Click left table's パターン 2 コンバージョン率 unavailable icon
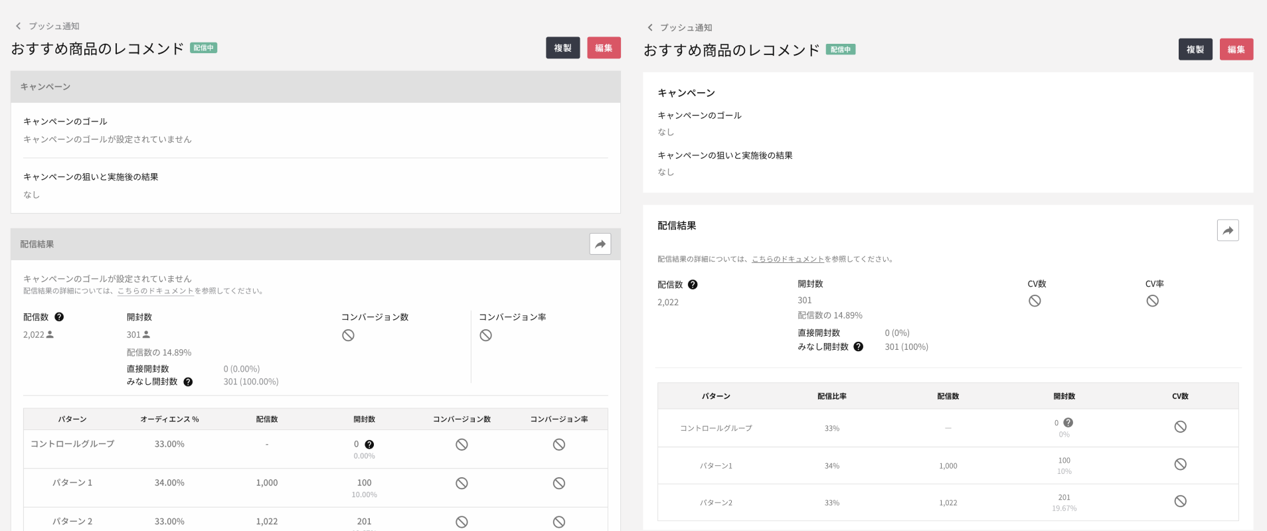 pyautogui.click(x=559, y=522)
